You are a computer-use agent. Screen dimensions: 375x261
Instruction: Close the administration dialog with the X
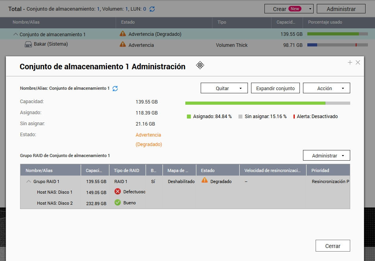(x=358, y=63)
